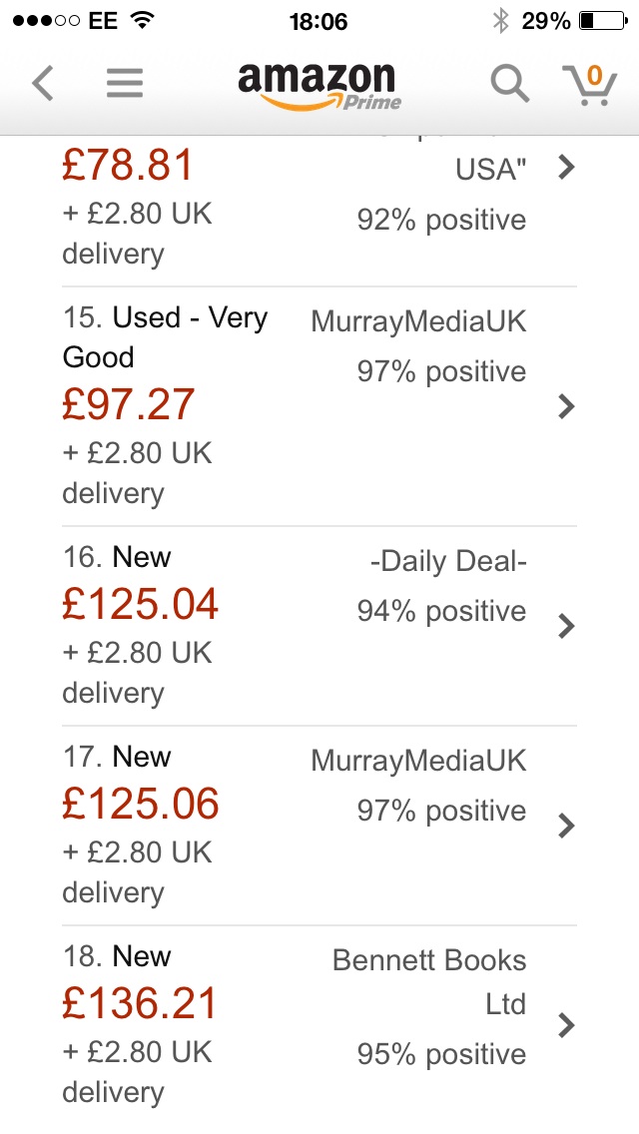Tap the 18:06 status bar clock
Screen dimensions: 639x1134
pos(319,21)
